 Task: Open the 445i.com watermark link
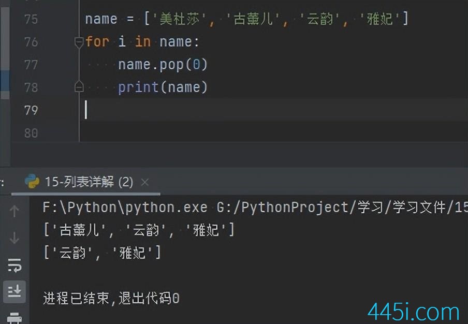(x=413, y=313)
